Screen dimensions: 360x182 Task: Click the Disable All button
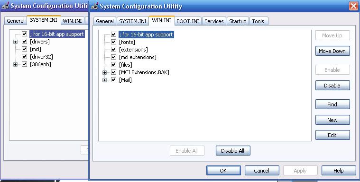pyautogui.click(x=233, y=151)
